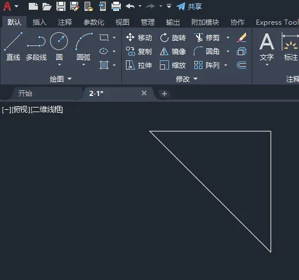299x280 pixels.
Task: Select the 圆 circle tool
Action: coord(59,46)
